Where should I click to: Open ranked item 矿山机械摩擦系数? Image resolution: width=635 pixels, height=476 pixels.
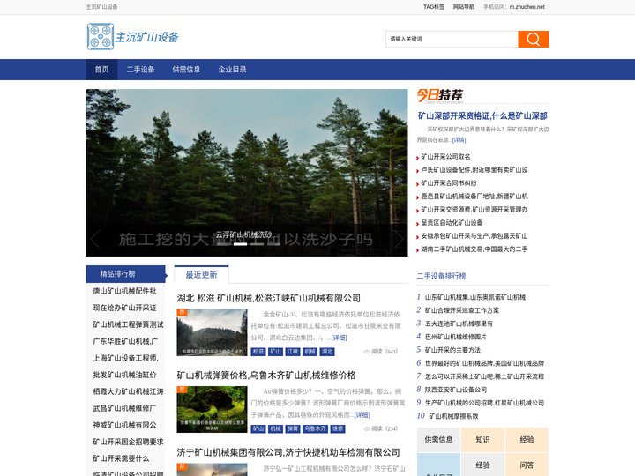(x=453, y=416)
